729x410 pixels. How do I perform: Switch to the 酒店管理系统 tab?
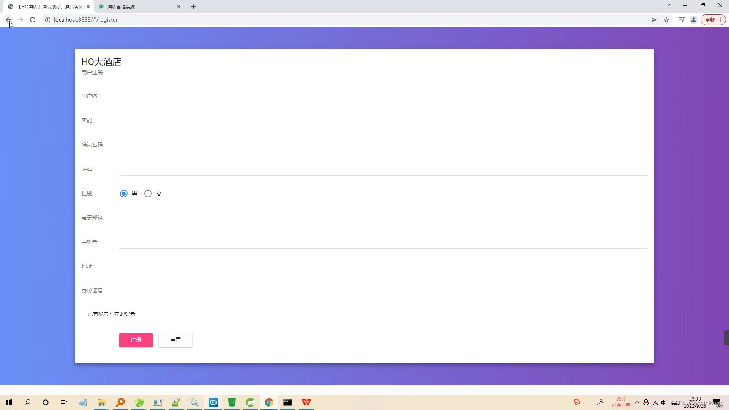coord(137,6)
